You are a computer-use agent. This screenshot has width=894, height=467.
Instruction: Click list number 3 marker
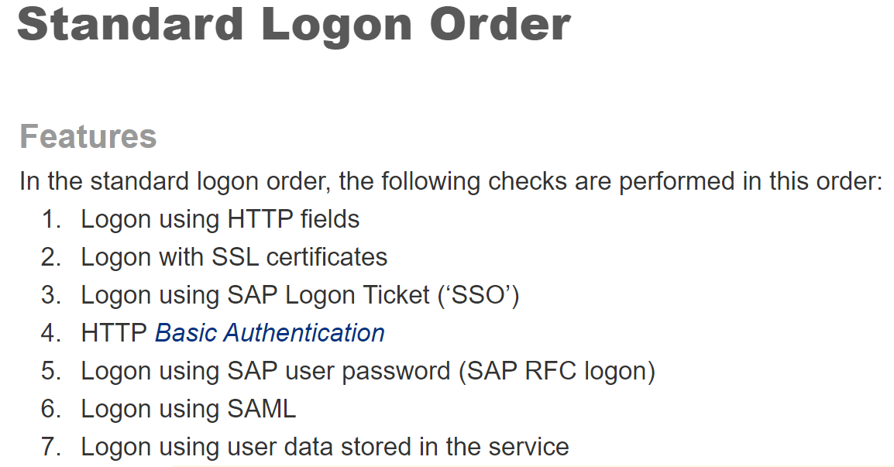pos(51,295)
